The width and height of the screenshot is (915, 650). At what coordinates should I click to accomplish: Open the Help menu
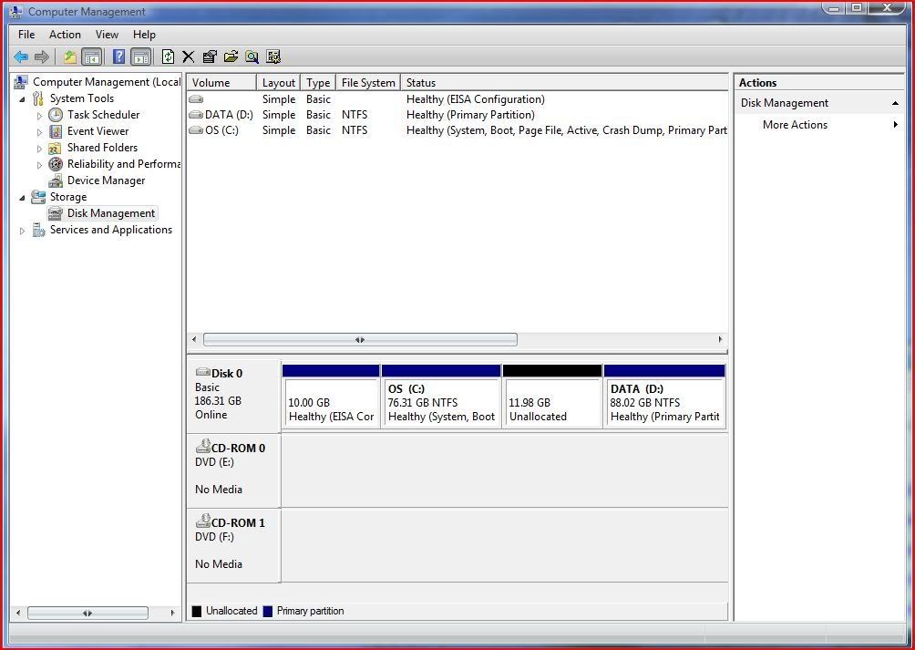[x=144, y=35]
